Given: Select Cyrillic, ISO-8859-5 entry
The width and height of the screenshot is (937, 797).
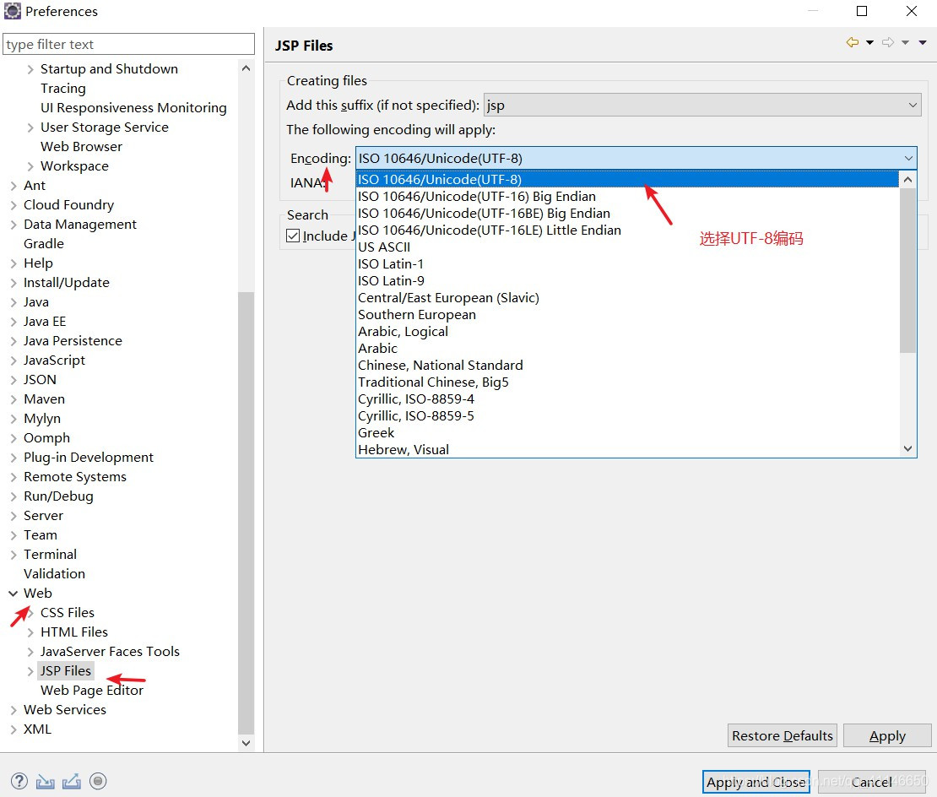Looking at the screenshot, I should coord(627,416).
